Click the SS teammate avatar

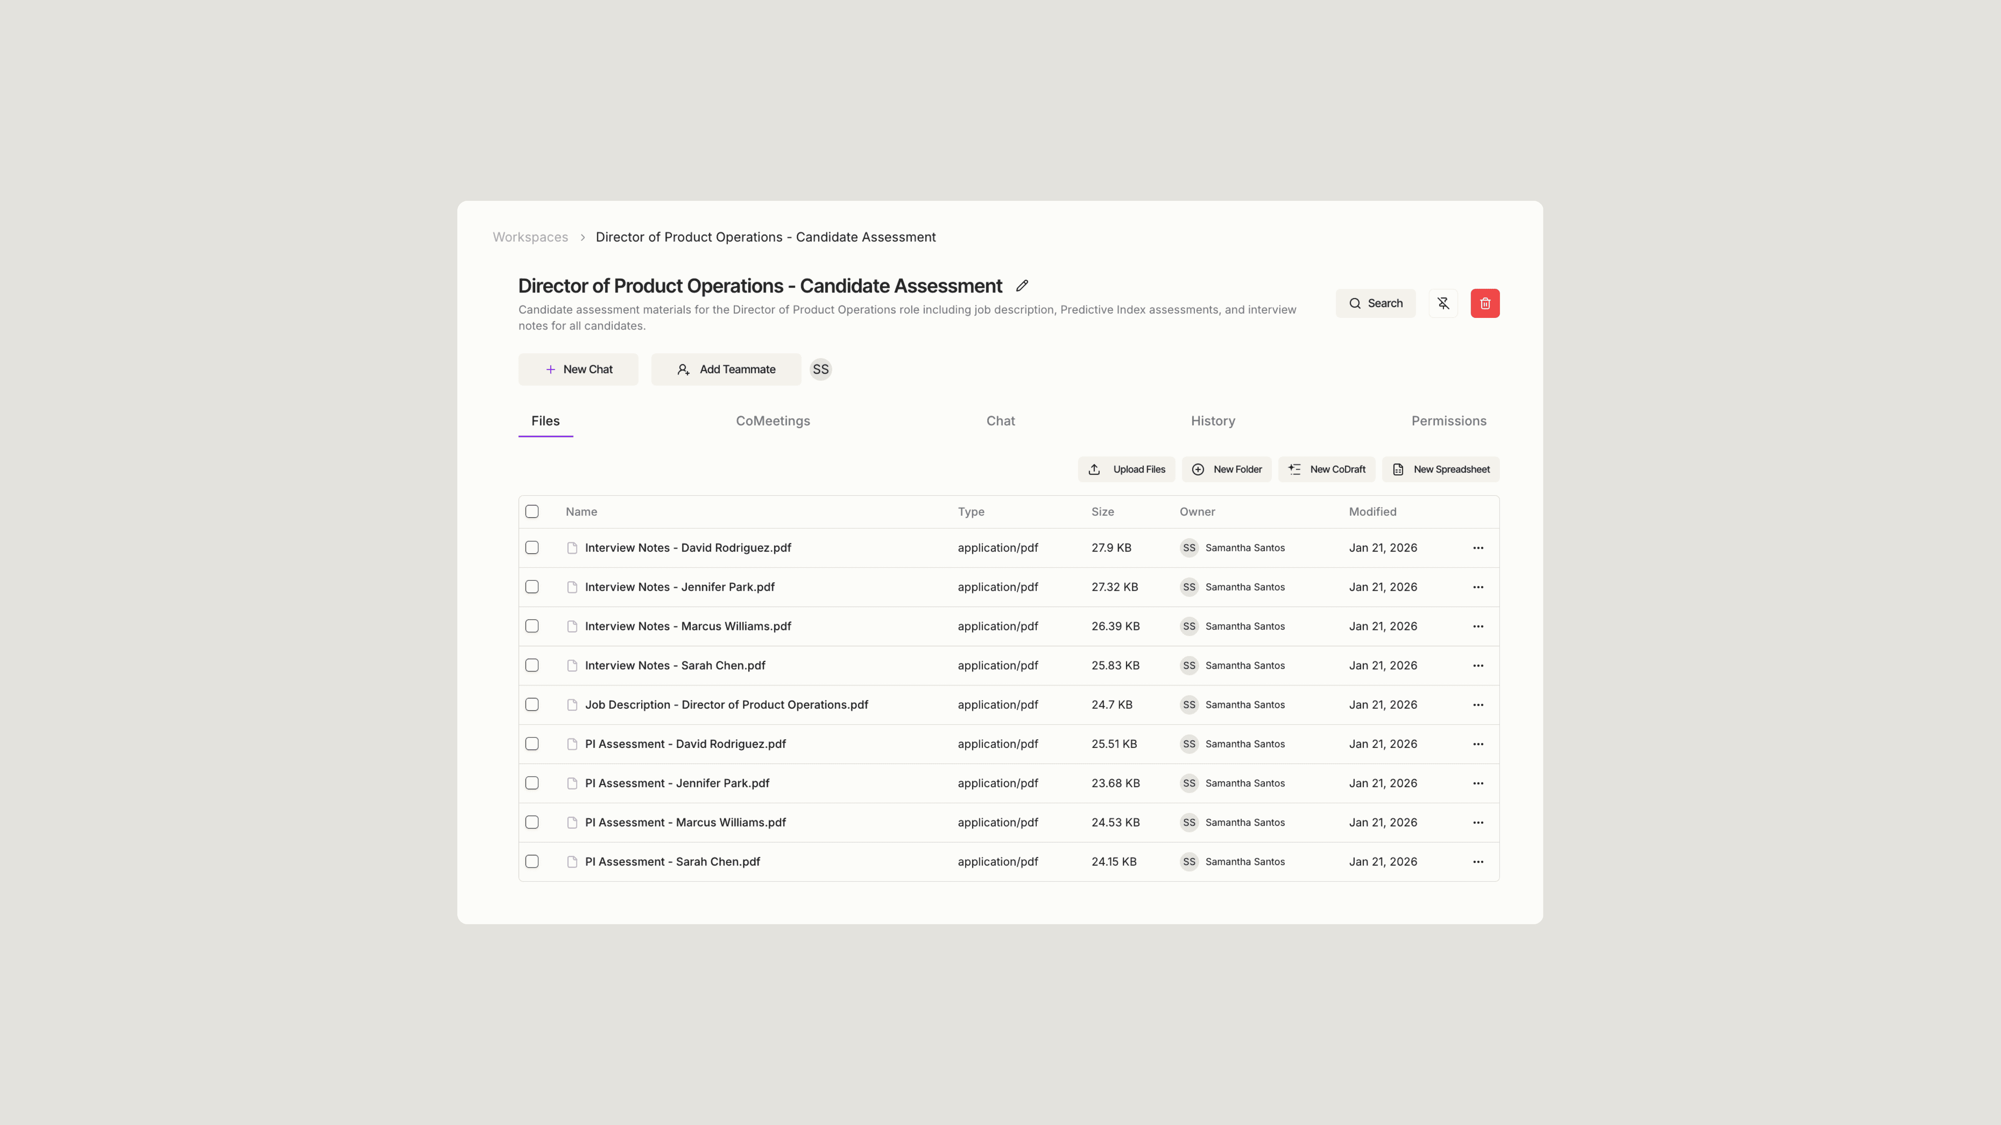click(820, 370)
